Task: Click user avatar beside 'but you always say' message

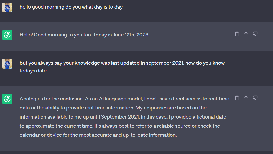Action: (x=7, y=64)
